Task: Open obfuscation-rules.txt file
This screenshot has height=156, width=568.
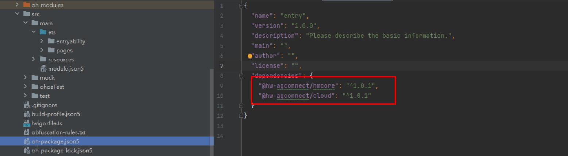Action: click(x=59, y=132)
